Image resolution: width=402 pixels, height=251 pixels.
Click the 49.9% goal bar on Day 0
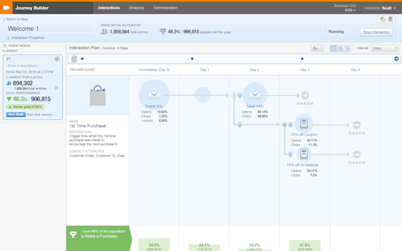154,245
